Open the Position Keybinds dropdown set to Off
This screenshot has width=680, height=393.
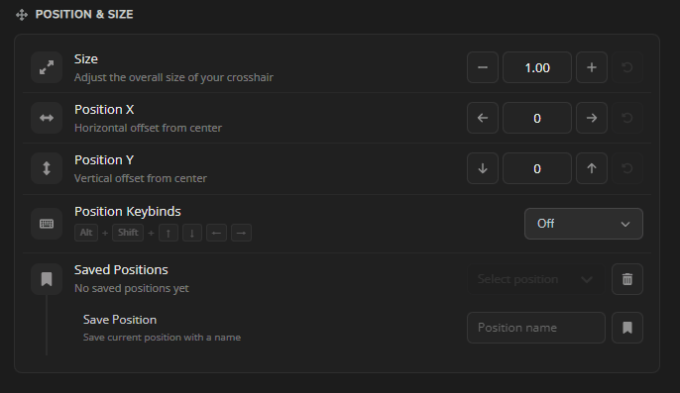[584, 224]
